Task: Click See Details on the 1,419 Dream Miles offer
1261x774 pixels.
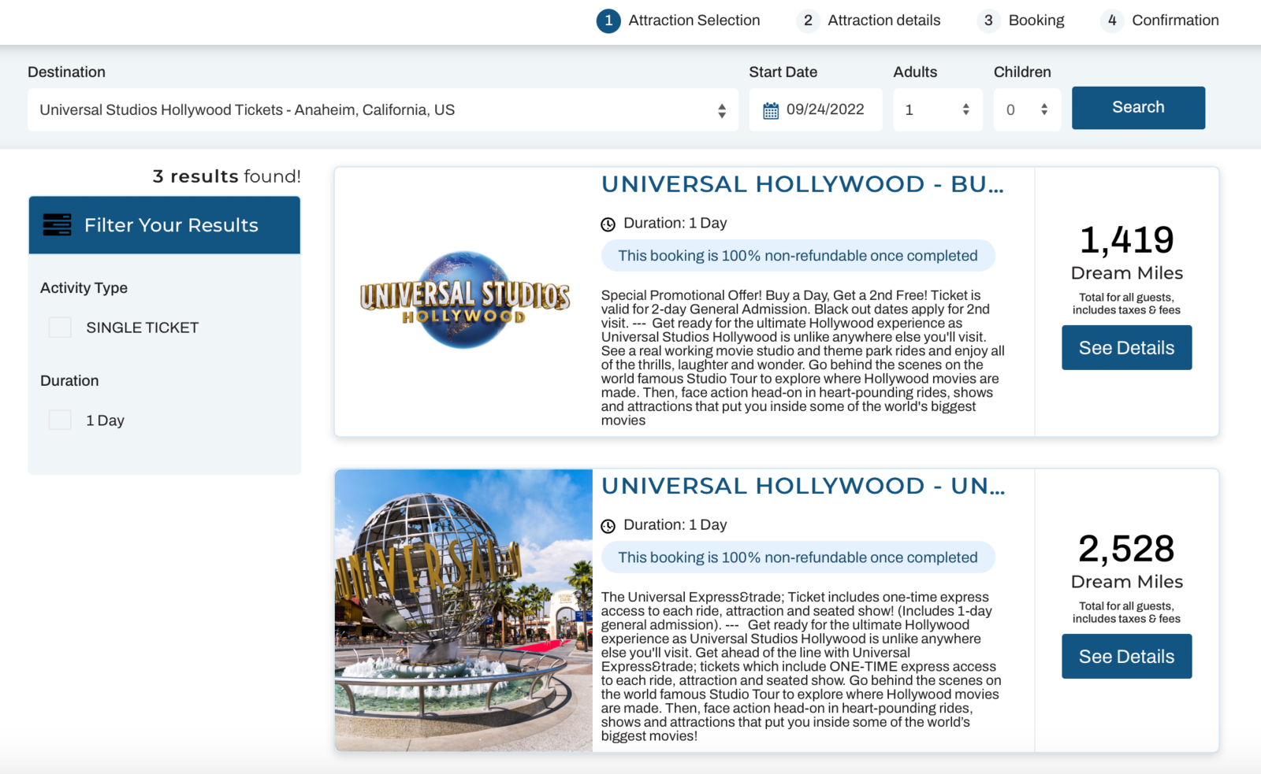Action: 1126,347
